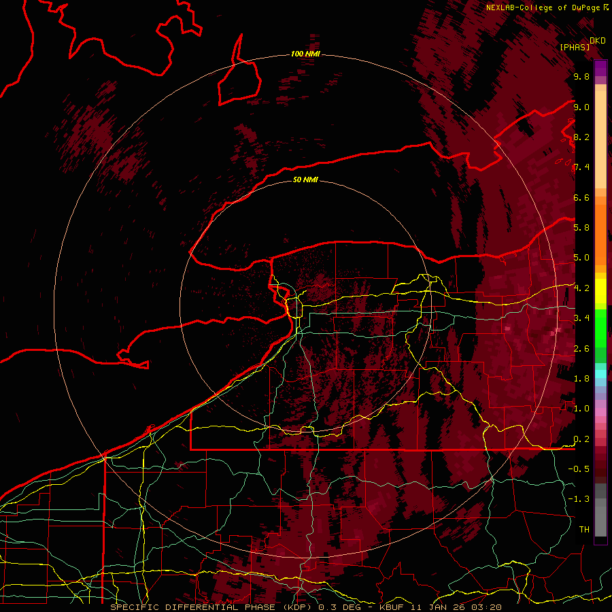Viewport: 612px width, 612px height.
Task: Click the 9.0 value on the color scale
Action: coord(581,107)
